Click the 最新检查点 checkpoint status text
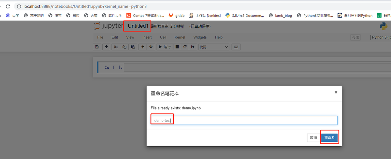 pyautogui.click(x=168, y=26)
